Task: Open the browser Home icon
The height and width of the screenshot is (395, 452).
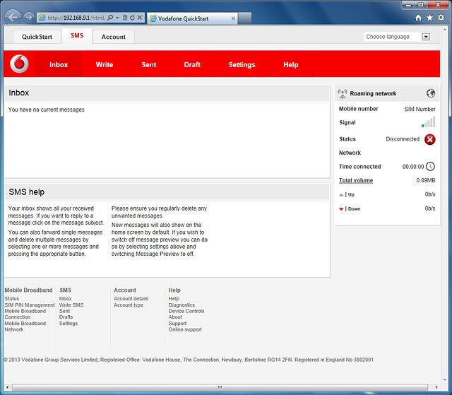Action: 419,17
